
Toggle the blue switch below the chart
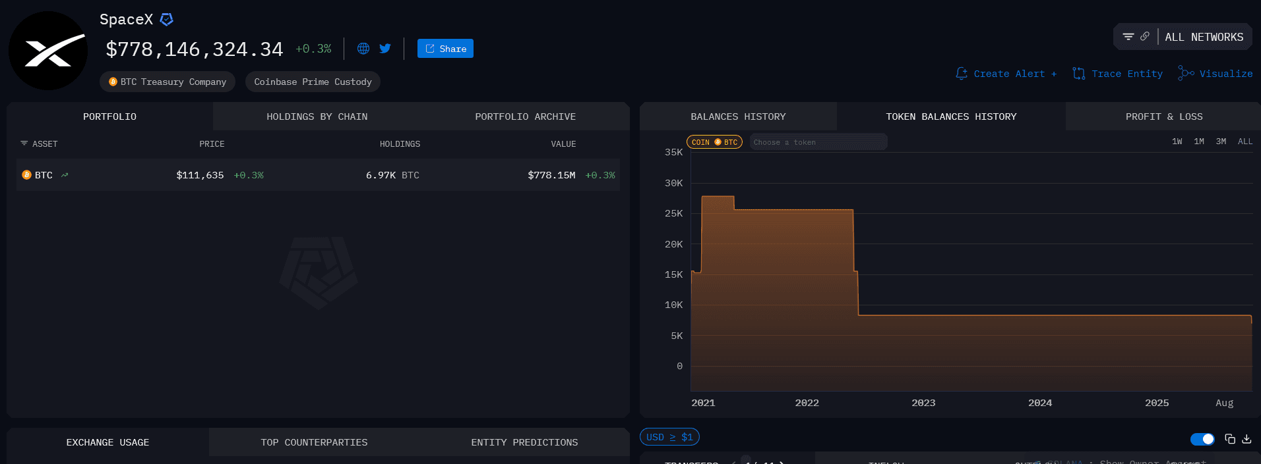point(1202,439)
